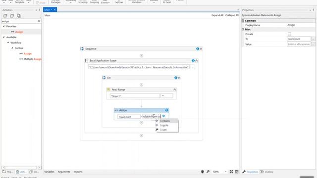Collapse the Favorites tree node
The width and height of the screenshot is (317, 178).
4,26
